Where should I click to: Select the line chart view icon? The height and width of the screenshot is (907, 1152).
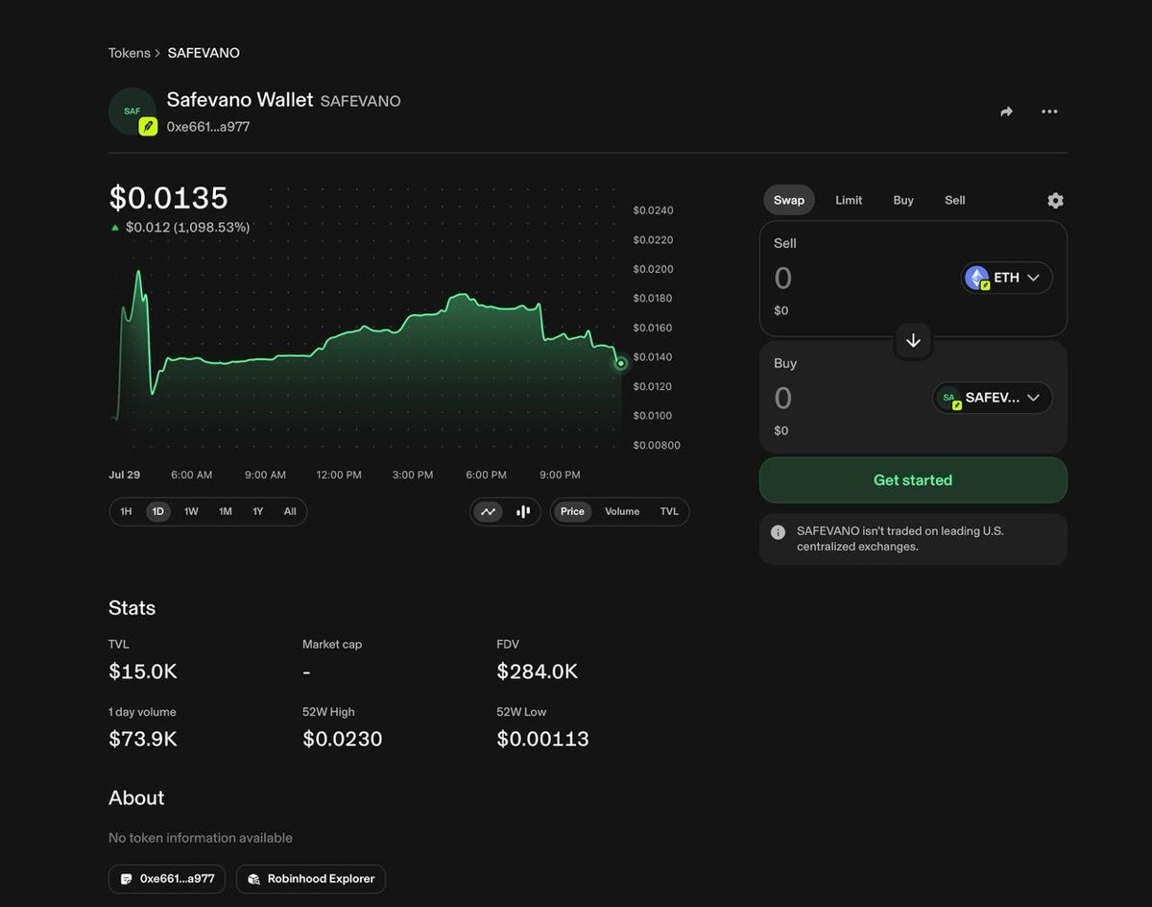coord(488,511)
